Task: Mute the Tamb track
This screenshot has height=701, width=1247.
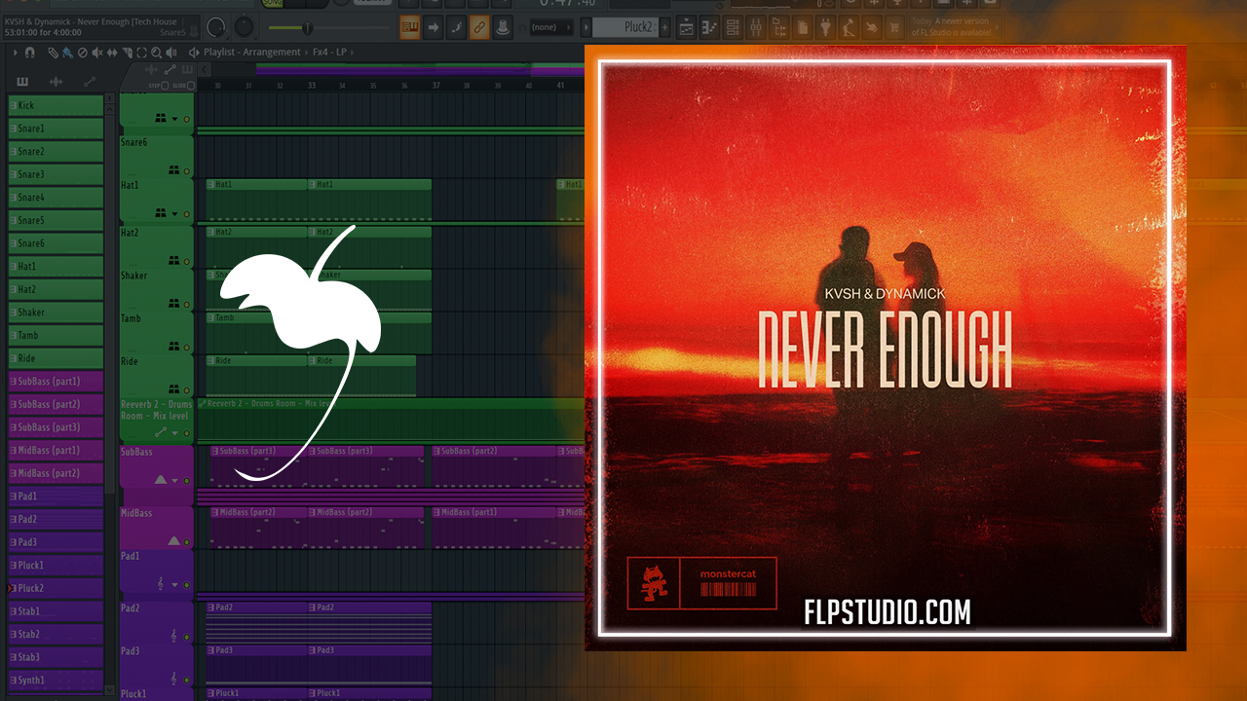Action: pos(186,347)
